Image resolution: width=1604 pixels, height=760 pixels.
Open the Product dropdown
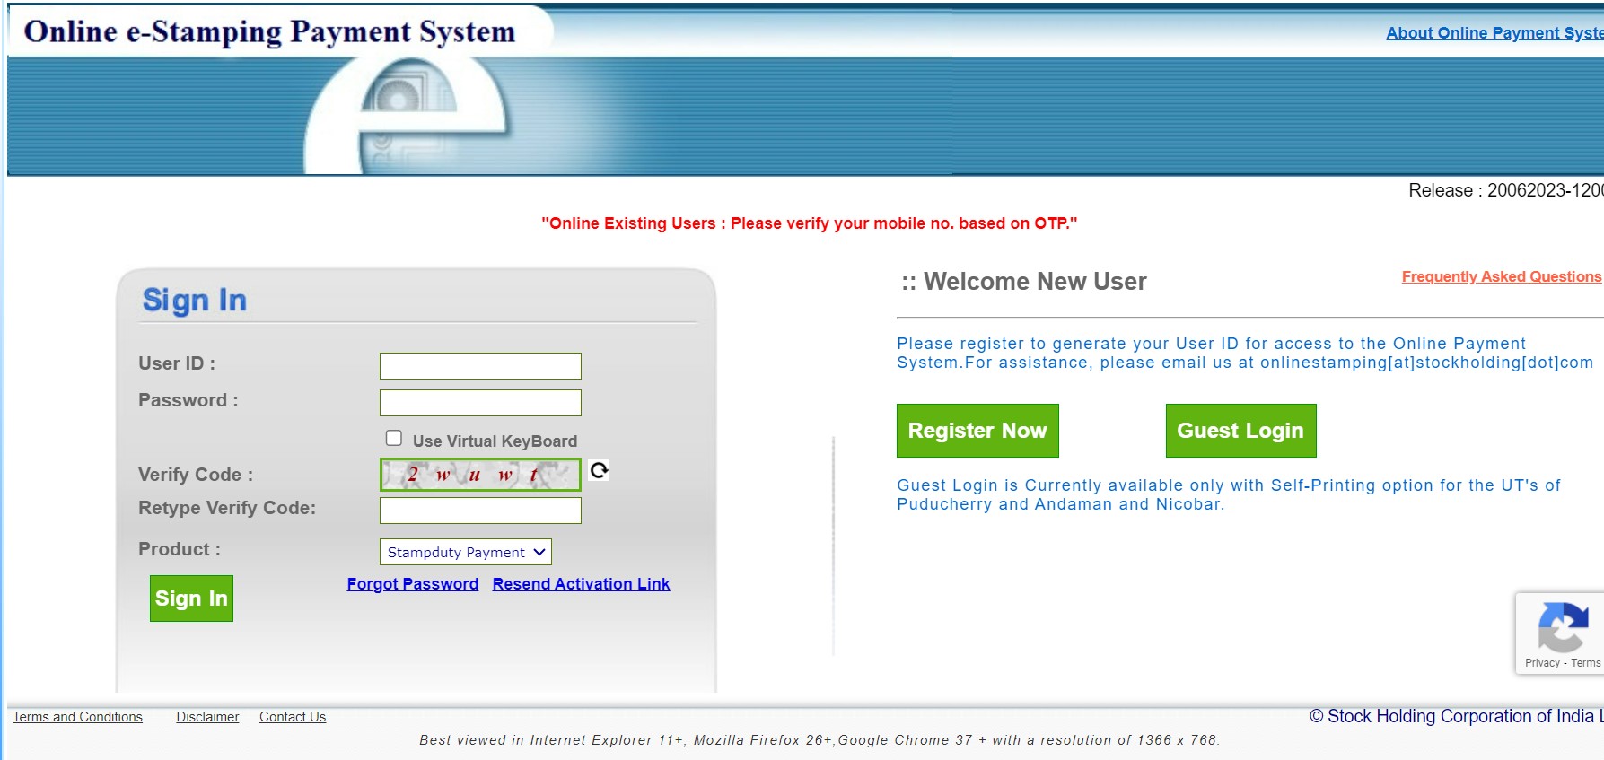coord(466,552)
